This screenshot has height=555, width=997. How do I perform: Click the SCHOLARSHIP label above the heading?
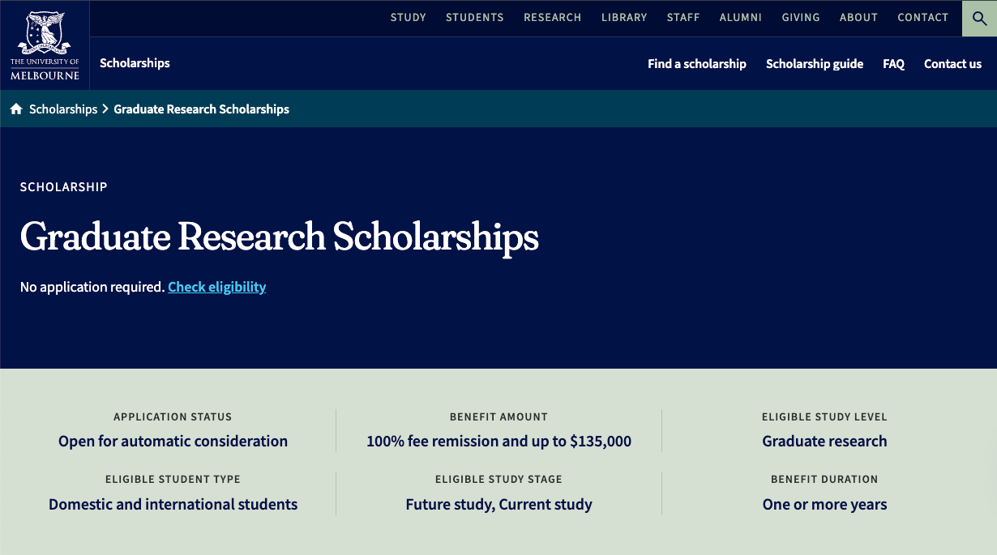pos(64,187)
